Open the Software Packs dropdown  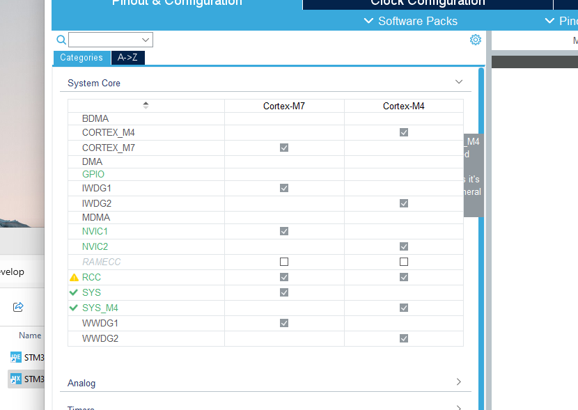click(x=411, y=21)
